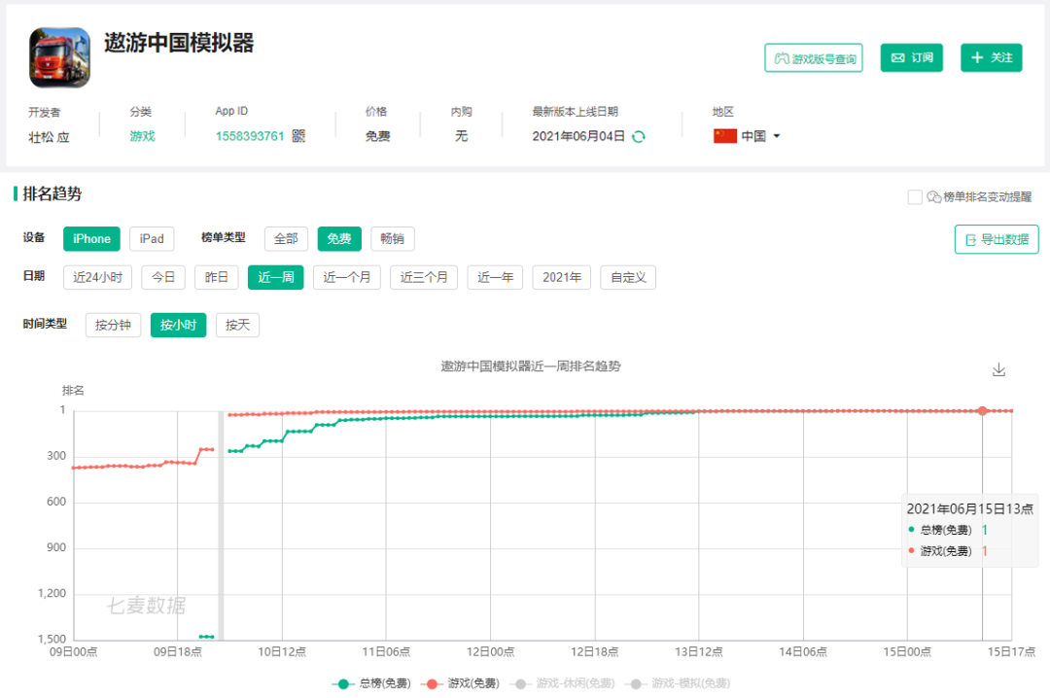Click the chart download icon
This screenshot has width=1050, height=698.
[x=998, y=369]
